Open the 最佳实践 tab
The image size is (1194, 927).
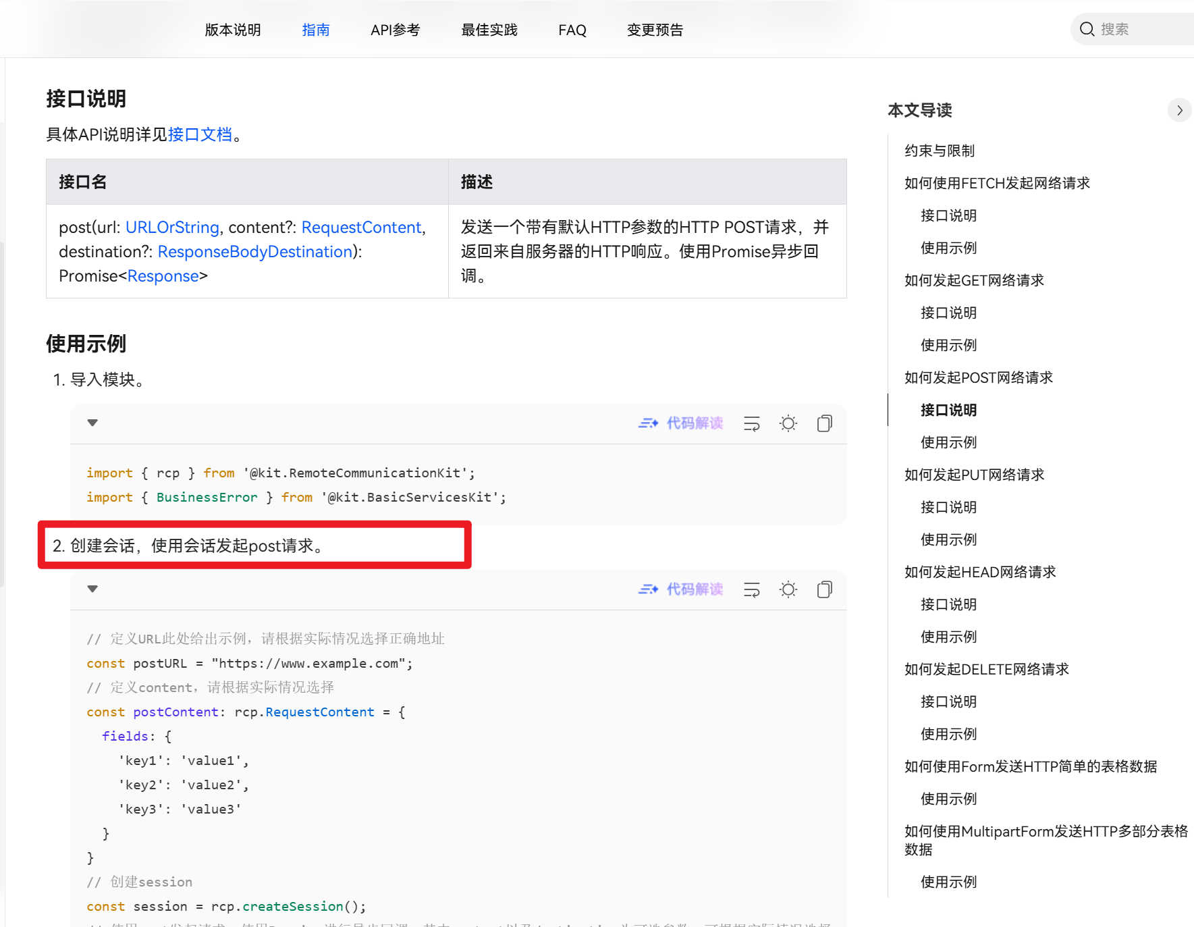pyautogui.click(x=489, y=30)
